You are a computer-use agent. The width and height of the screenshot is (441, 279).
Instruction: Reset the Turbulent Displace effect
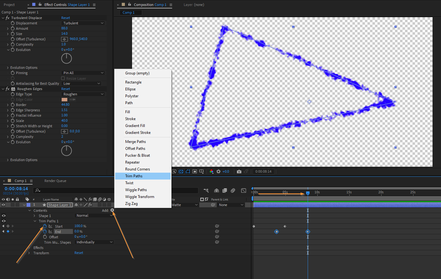point(65,18)
